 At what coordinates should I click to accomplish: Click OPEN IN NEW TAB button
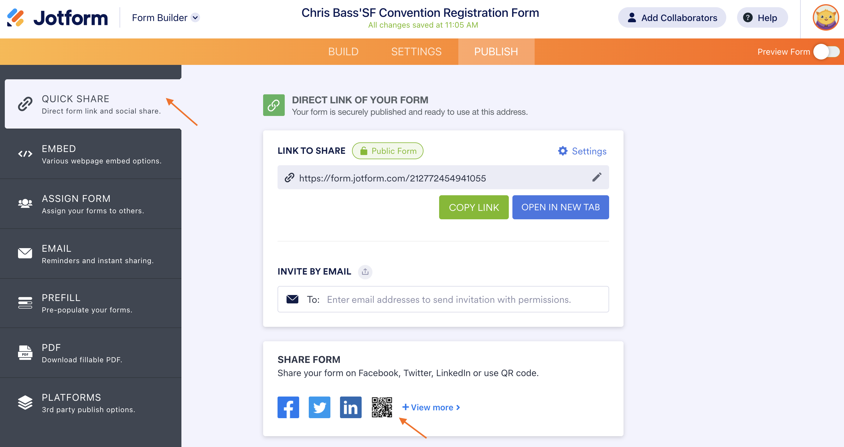[560, 207]
